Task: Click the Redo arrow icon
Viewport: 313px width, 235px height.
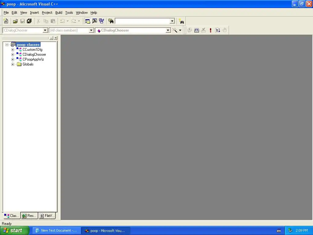Action: pos(74,21)
